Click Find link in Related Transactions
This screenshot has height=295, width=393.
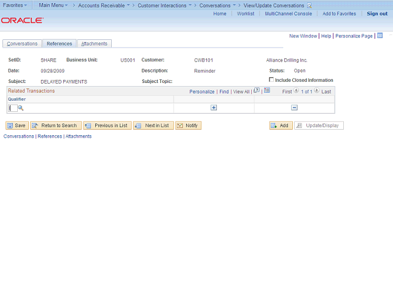[224, 92]
